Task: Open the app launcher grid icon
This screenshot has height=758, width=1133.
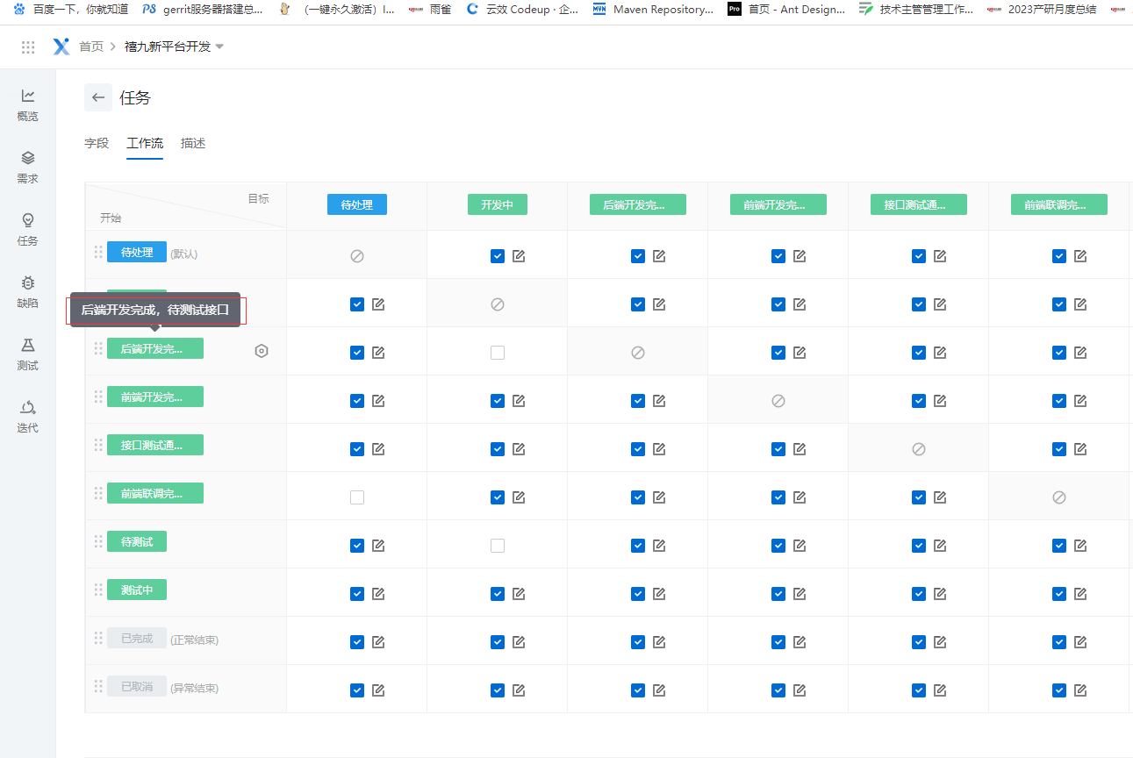Action: [x=28, y=46]
